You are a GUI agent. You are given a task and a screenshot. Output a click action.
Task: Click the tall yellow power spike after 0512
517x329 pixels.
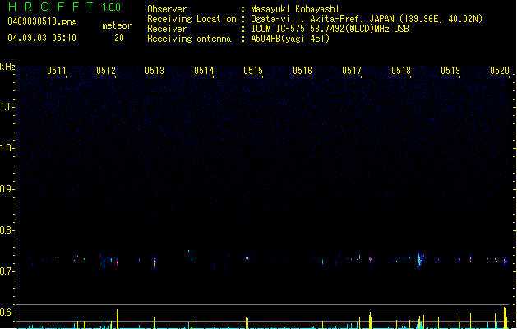pos(118,319)
